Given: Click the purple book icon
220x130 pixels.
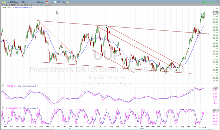Looking at the screenshot, I should [51, 2].
